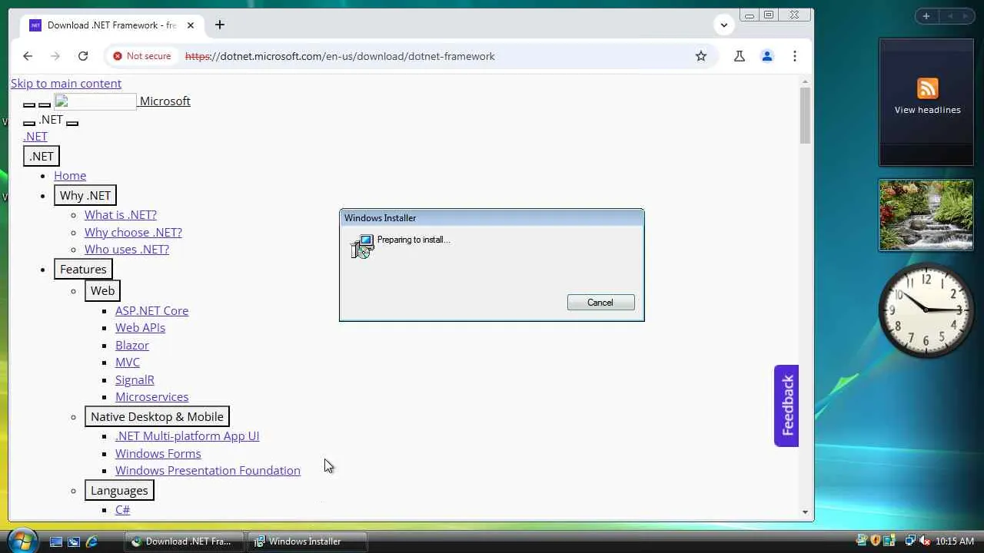Select the Download .NET Framework tab
Viewport: 984px width, 553px height.
point(112,25)
